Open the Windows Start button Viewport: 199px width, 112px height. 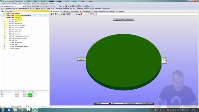[3, 110]
